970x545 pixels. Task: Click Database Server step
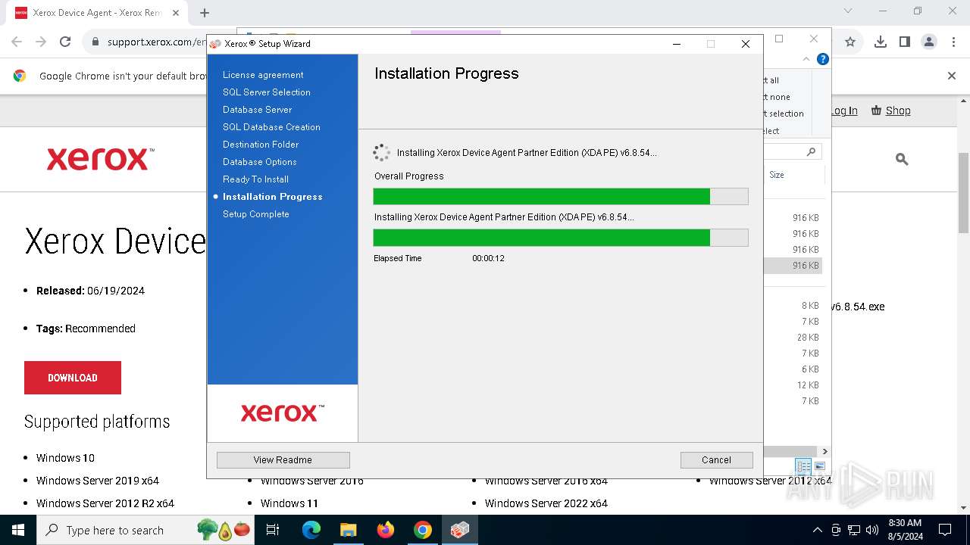click(x=257, y=110)
